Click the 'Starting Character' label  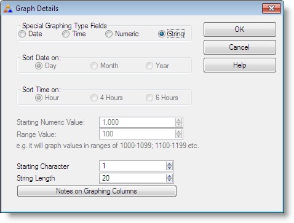(x=43, y=166)
